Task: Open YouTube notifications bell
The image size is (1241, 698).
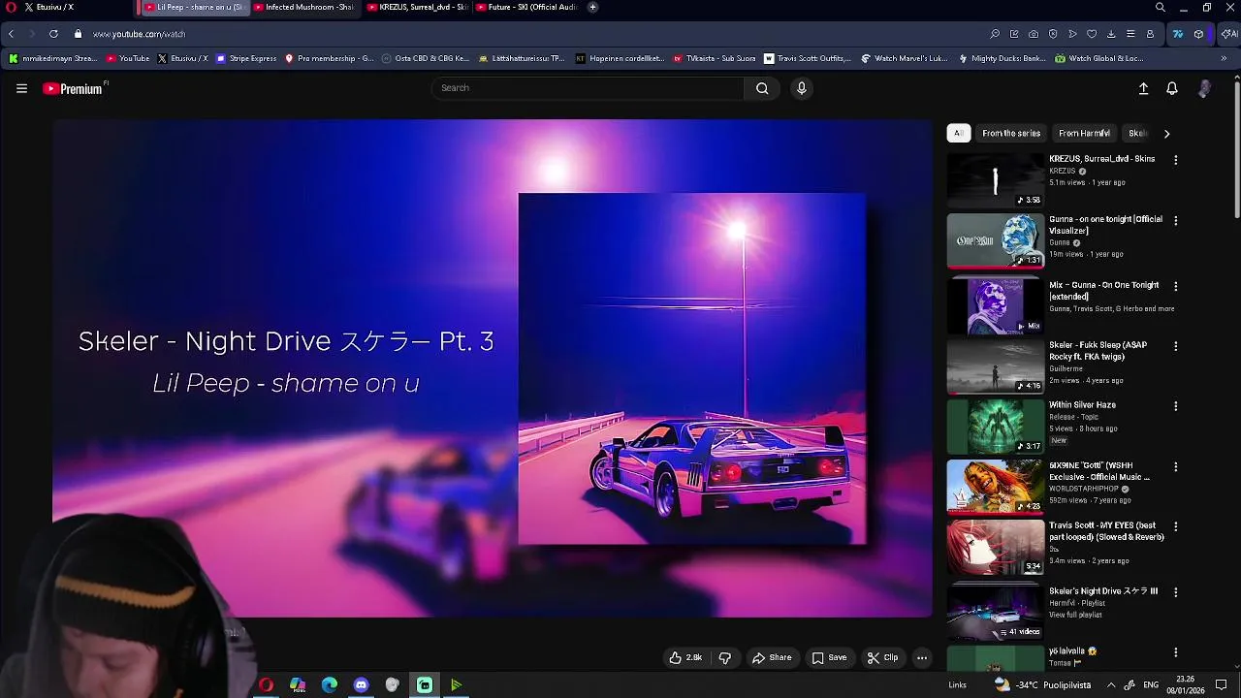Action: 1172,88
